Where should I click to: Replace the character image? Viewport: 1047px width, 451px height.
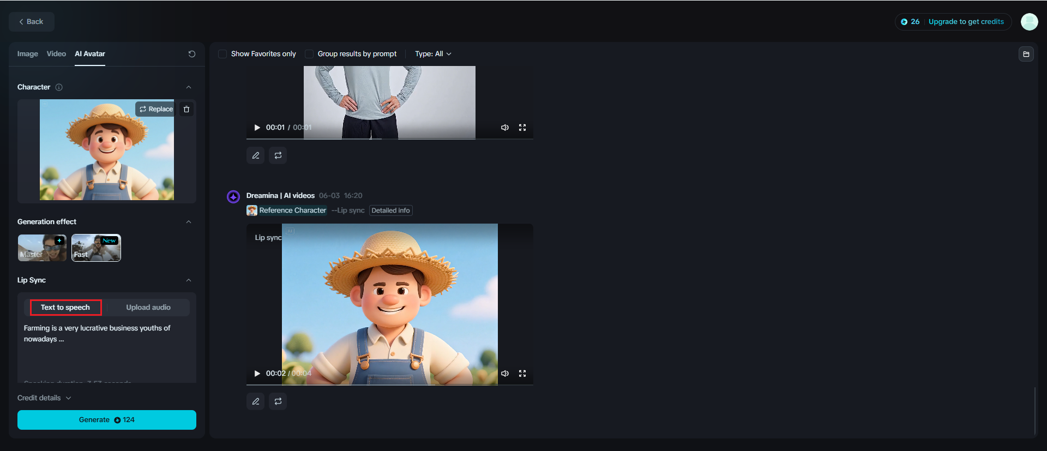click(x=156, y=109)
